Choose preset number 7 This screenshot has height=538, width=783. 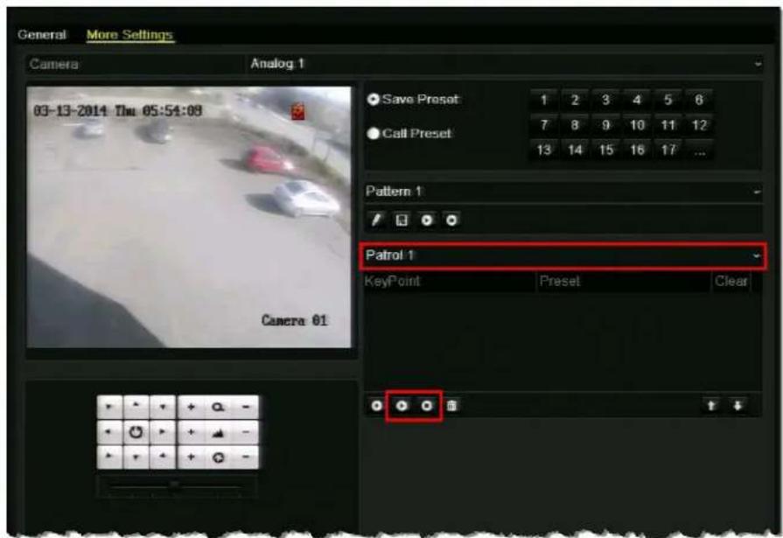point(544,125)
